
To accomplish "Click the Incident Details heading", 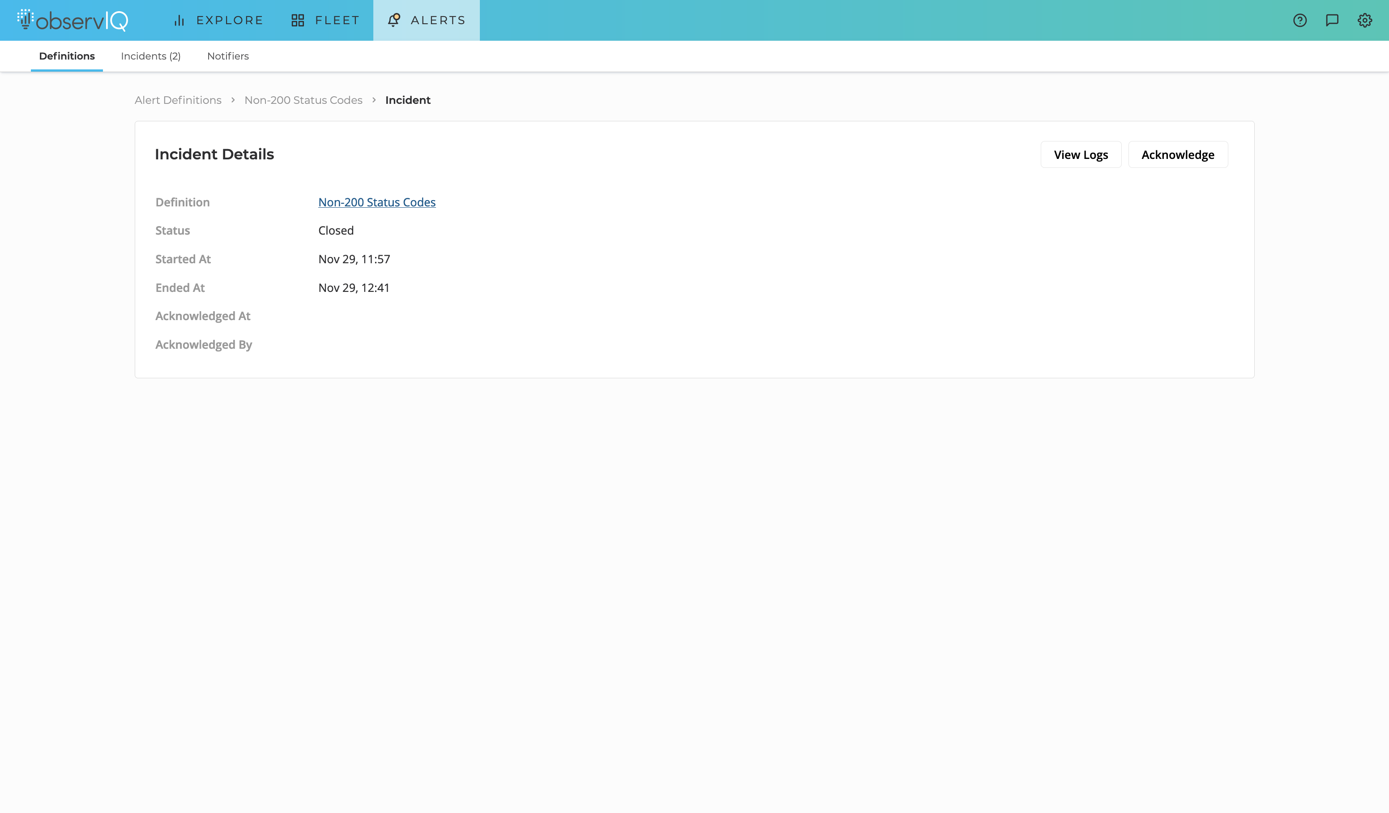I will click(214, 154).
